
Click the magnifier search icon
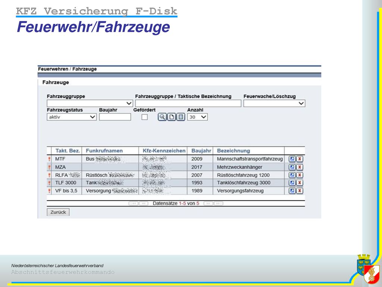[x=162, y=117]
